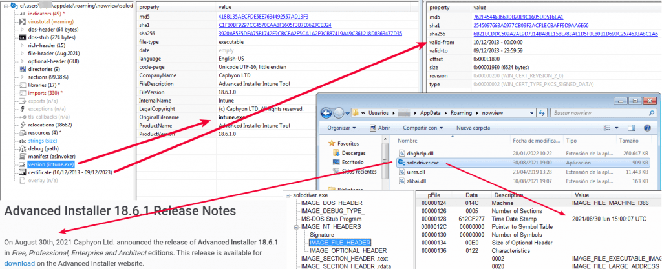Open debug (path) node
662x269 pixels.
[43, 148]
